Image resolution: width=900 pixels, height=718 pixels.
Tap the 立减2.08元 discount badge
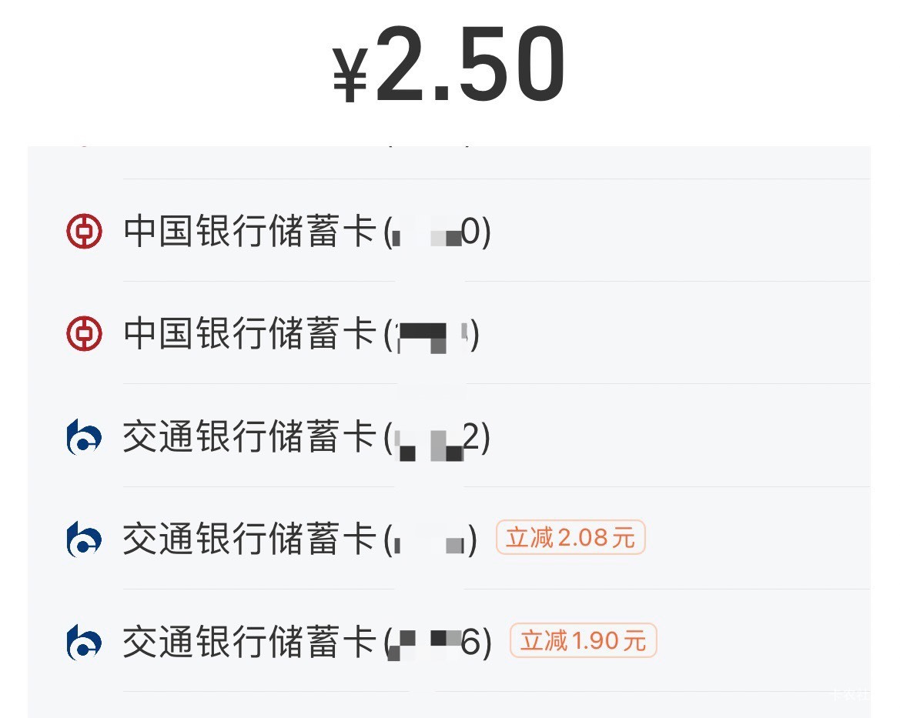(570, 538)
